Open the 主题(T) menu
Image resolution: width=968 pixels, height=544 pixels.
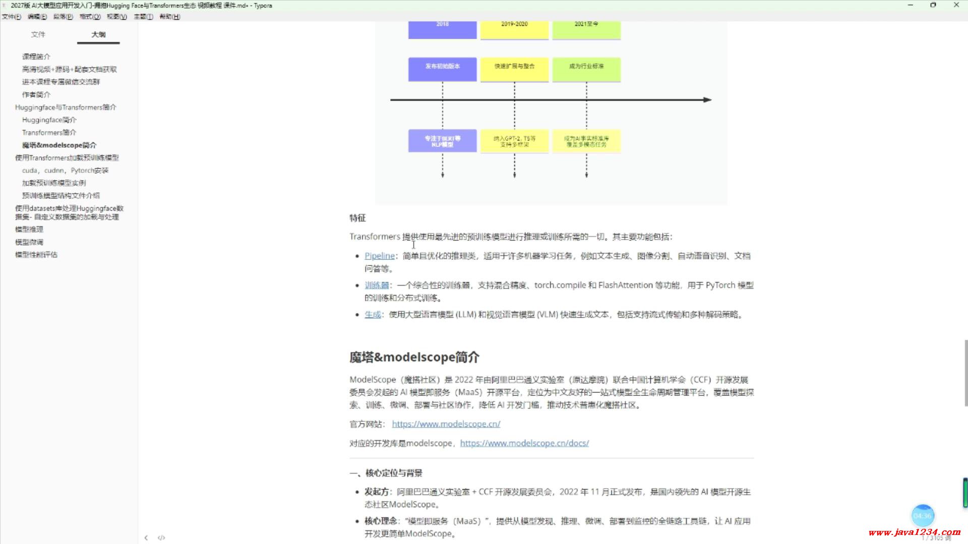[143, 17]
